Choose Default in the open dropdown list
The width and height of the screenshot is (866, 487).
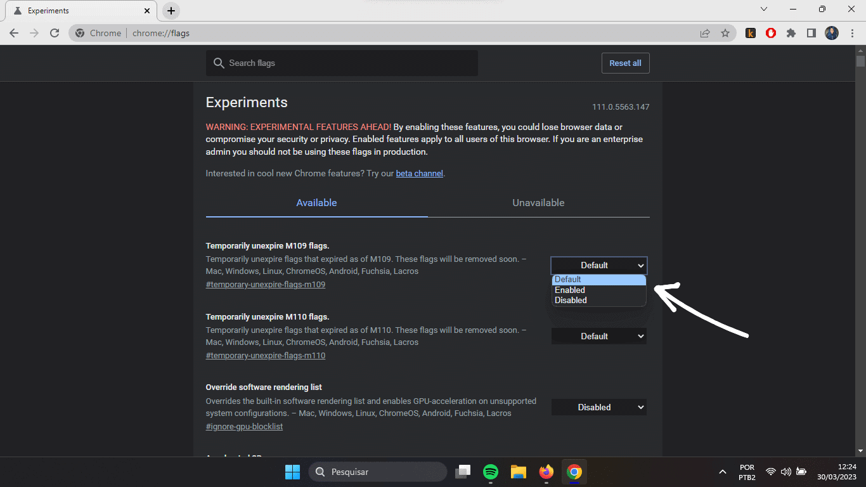[599, 280]
